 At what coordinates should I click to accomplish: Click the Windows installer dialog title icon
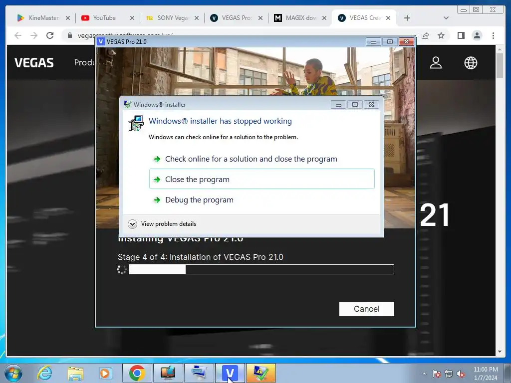[127, 105]
